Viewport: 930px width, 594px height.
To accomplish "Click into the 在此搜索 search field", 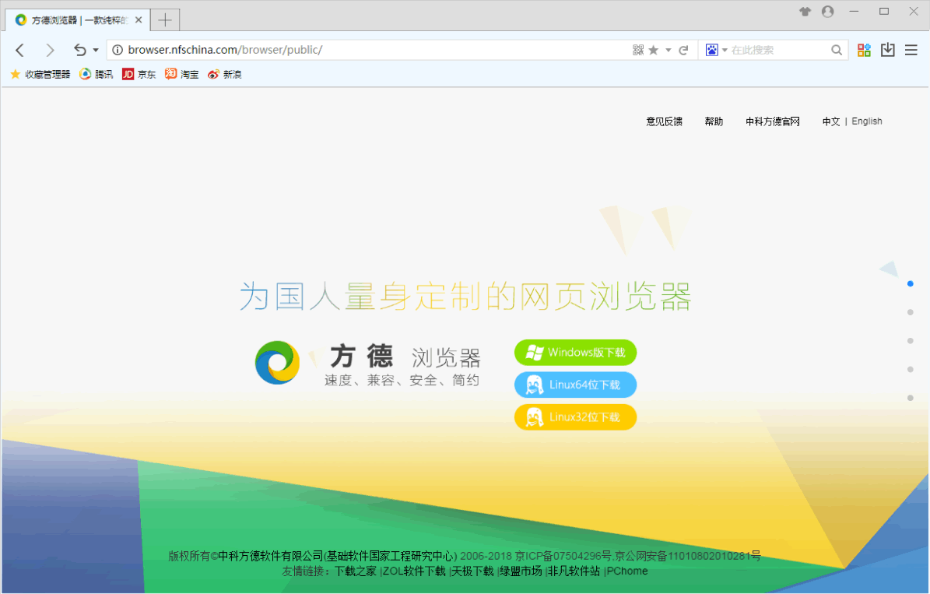I will [778, 50].
